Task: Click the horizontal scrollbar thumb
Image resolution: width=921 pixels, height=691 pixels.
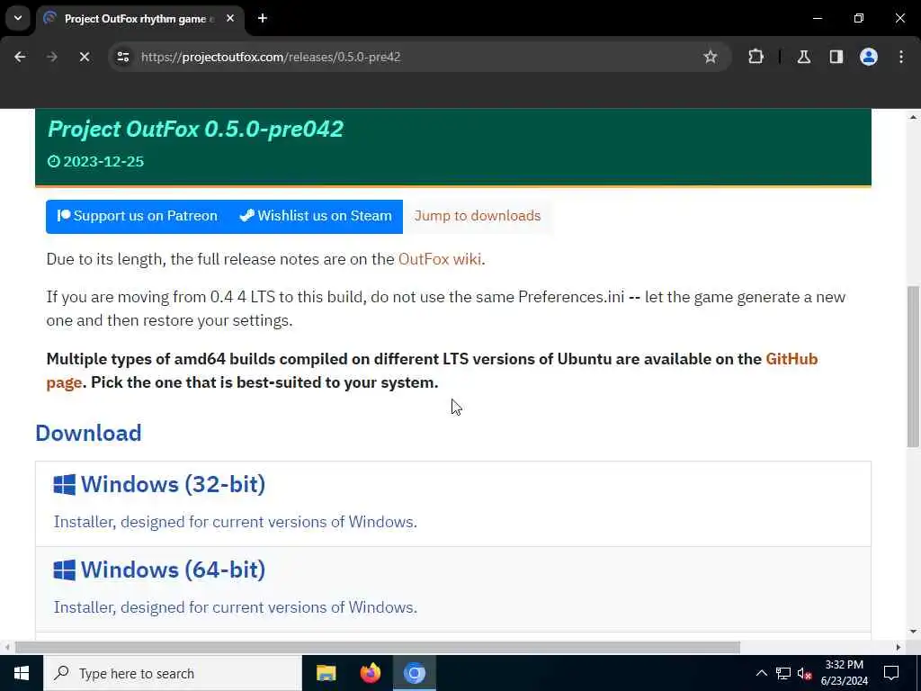Action: (378, 648)
